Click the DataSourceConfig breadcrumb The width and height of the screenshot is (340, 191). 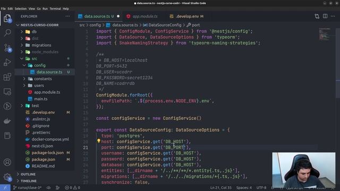click(x=162, y=25)
